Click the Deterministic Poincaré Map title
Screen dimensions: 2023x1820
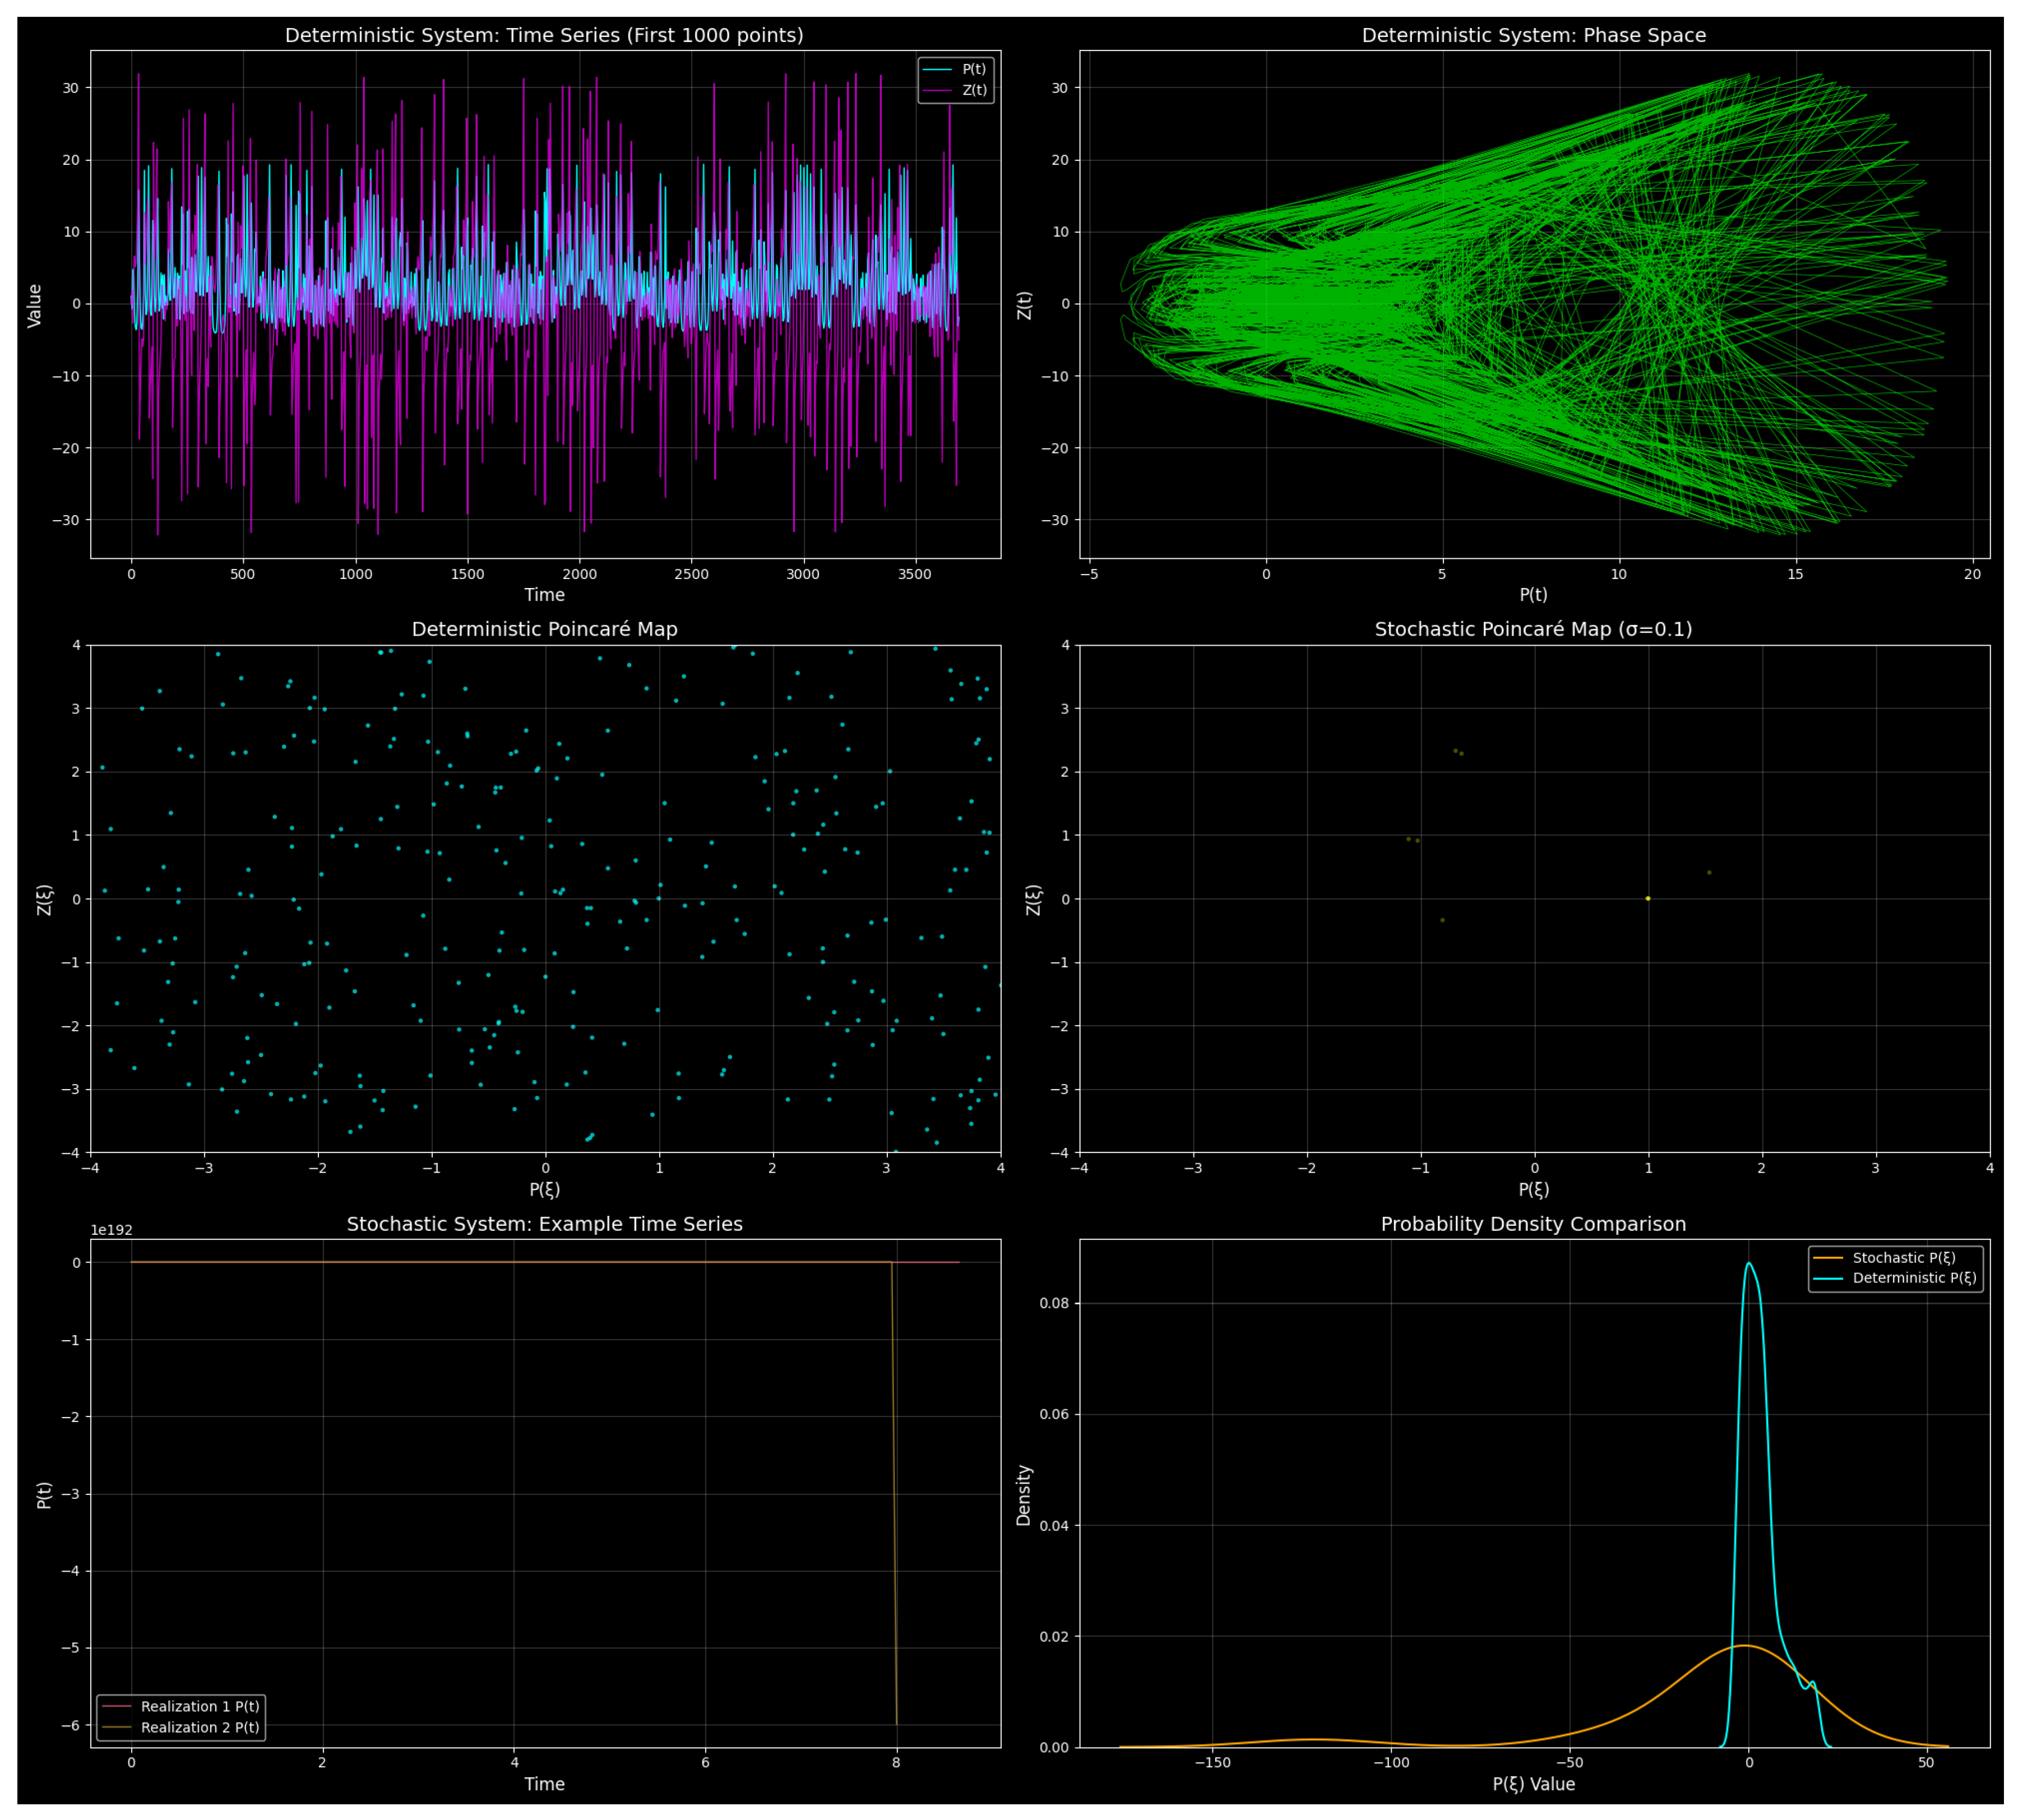pos(544,629)
